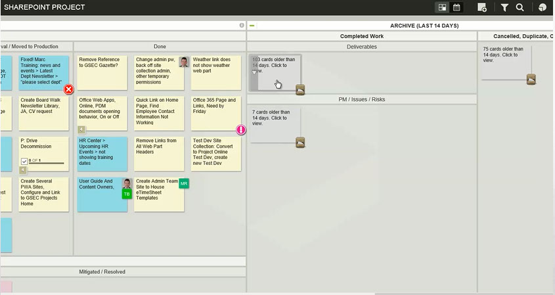Click the pink alert icon on Office 365 card

tap(241, 130)
